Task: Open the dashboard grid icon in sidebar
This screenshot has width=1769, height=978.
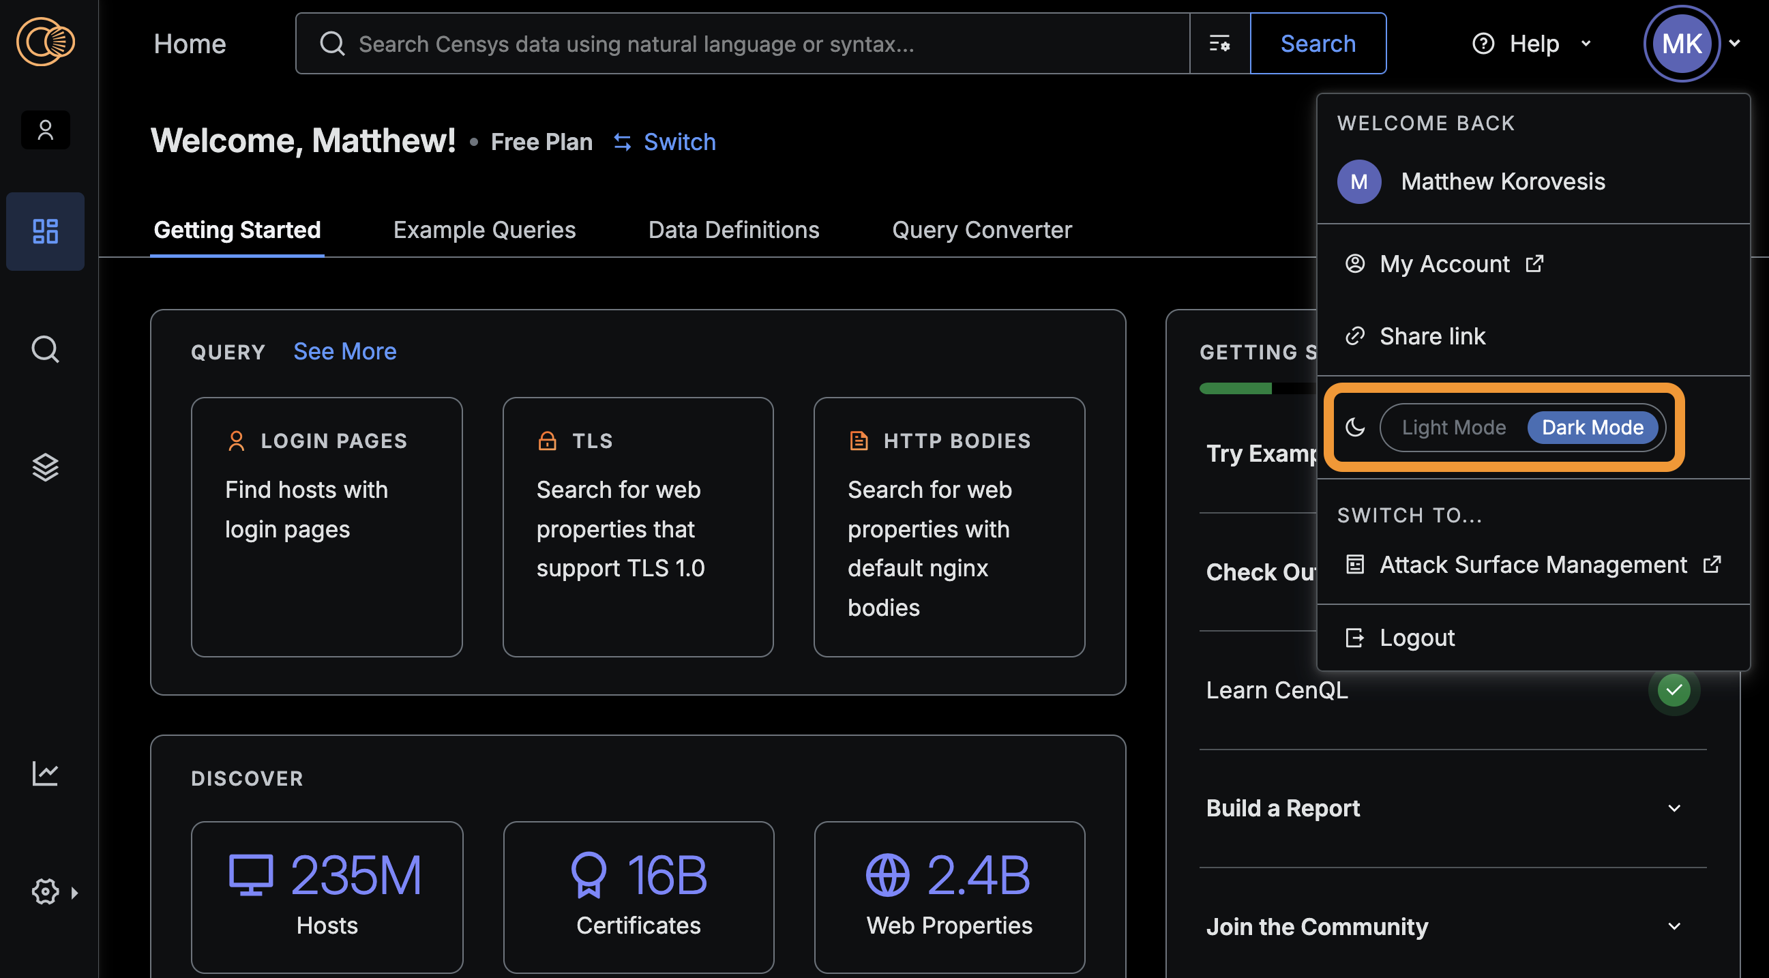Action: coord(45,231)
